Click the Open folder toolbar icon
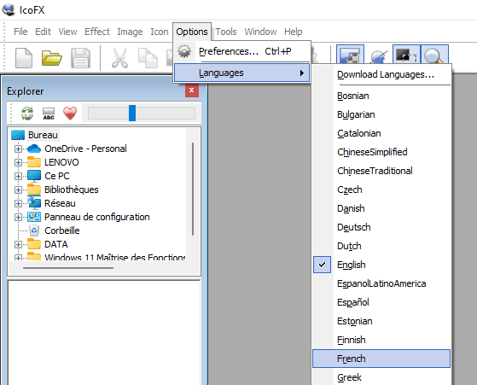Viewport: 477px width, 385px height. 52,58
